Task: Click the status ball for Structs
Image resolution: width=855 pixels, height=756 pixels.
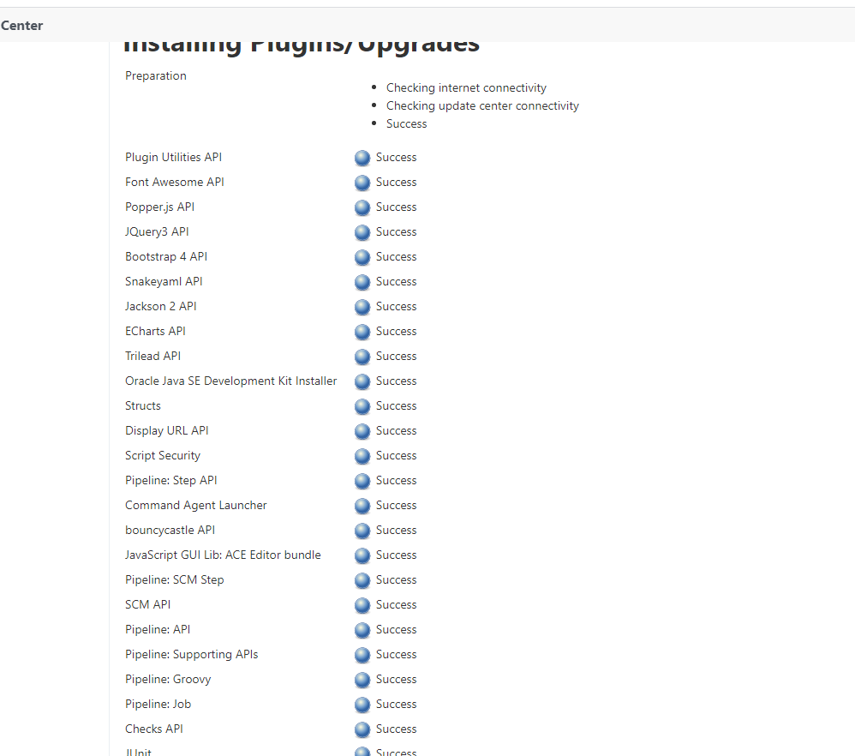Action: 362,407
